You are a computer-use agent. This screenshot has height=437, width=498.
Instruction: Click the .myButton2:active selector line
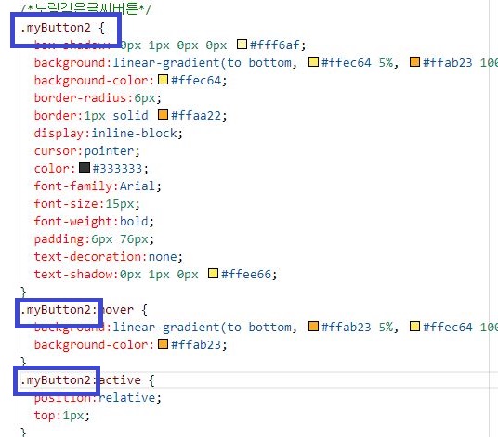click(87, 379)
